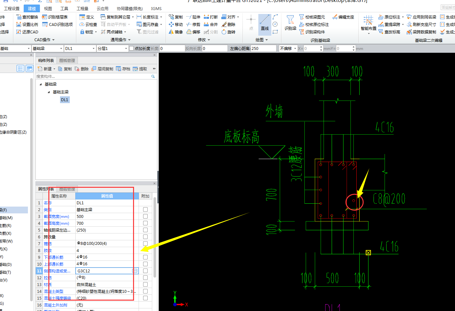The width and height of the screenshot is (455, 311).
Task: Select the 复制 tool in 修改 group
Action: click(x=176, y=17)
